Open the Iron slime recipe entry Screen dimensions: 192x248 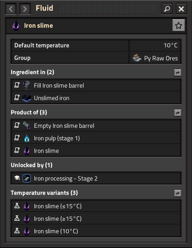click(96, 151)
